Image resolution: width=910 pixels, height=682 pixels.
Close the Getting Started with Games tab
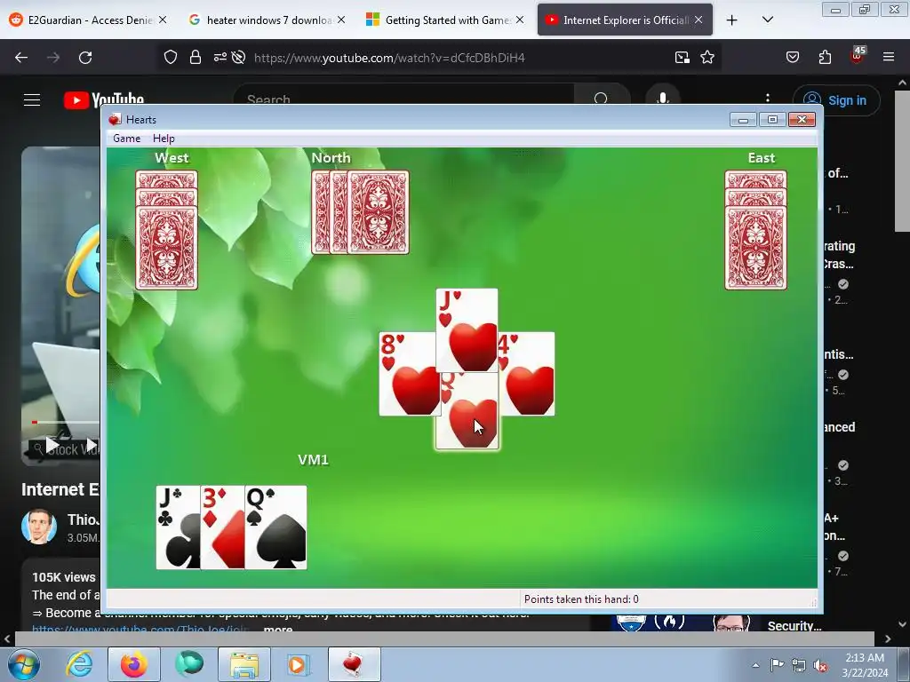click(x=520, y=20)
